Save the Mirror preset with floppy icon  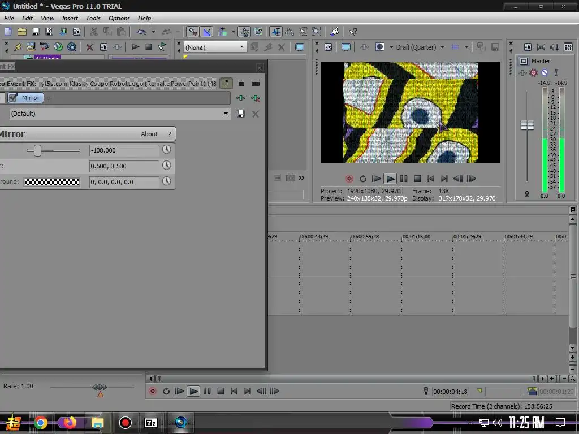tap(241, 114)
